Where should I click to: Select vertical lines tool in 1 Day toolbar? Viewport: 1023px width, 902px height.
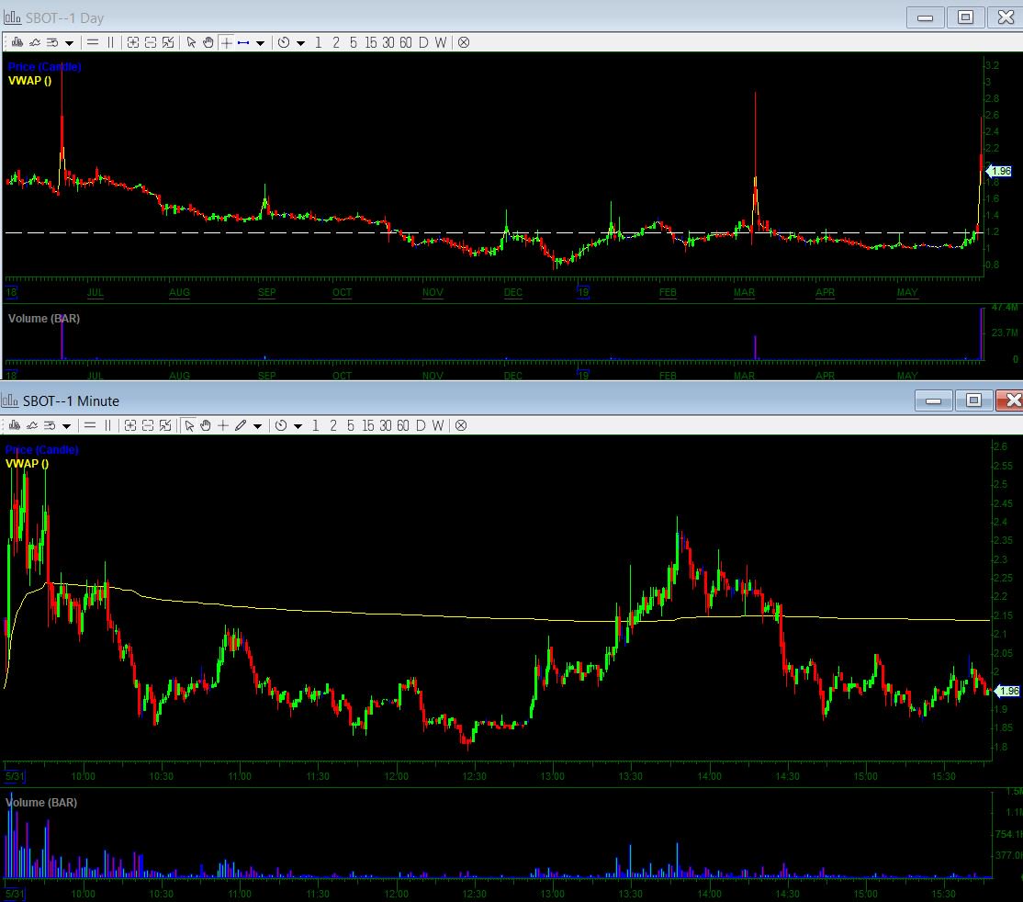[110, 42]
